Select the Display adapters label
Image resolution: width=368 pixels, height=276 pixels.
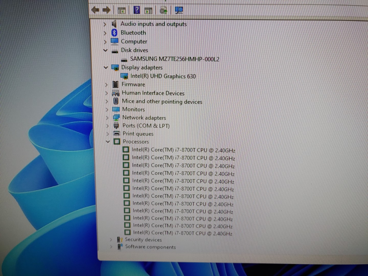click(142, 67)
